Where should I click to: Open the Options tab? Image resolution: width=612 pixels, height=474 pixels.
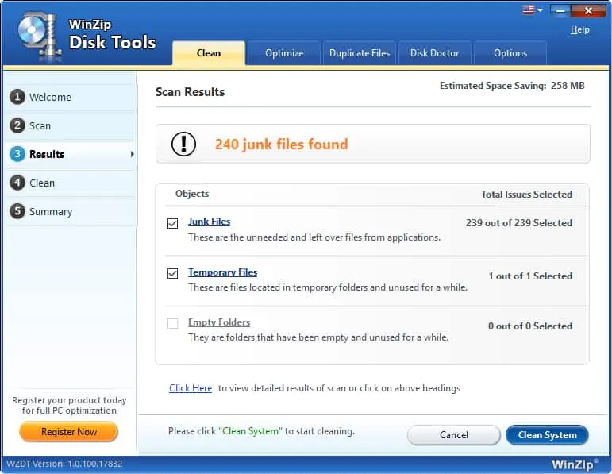[510, 53]
